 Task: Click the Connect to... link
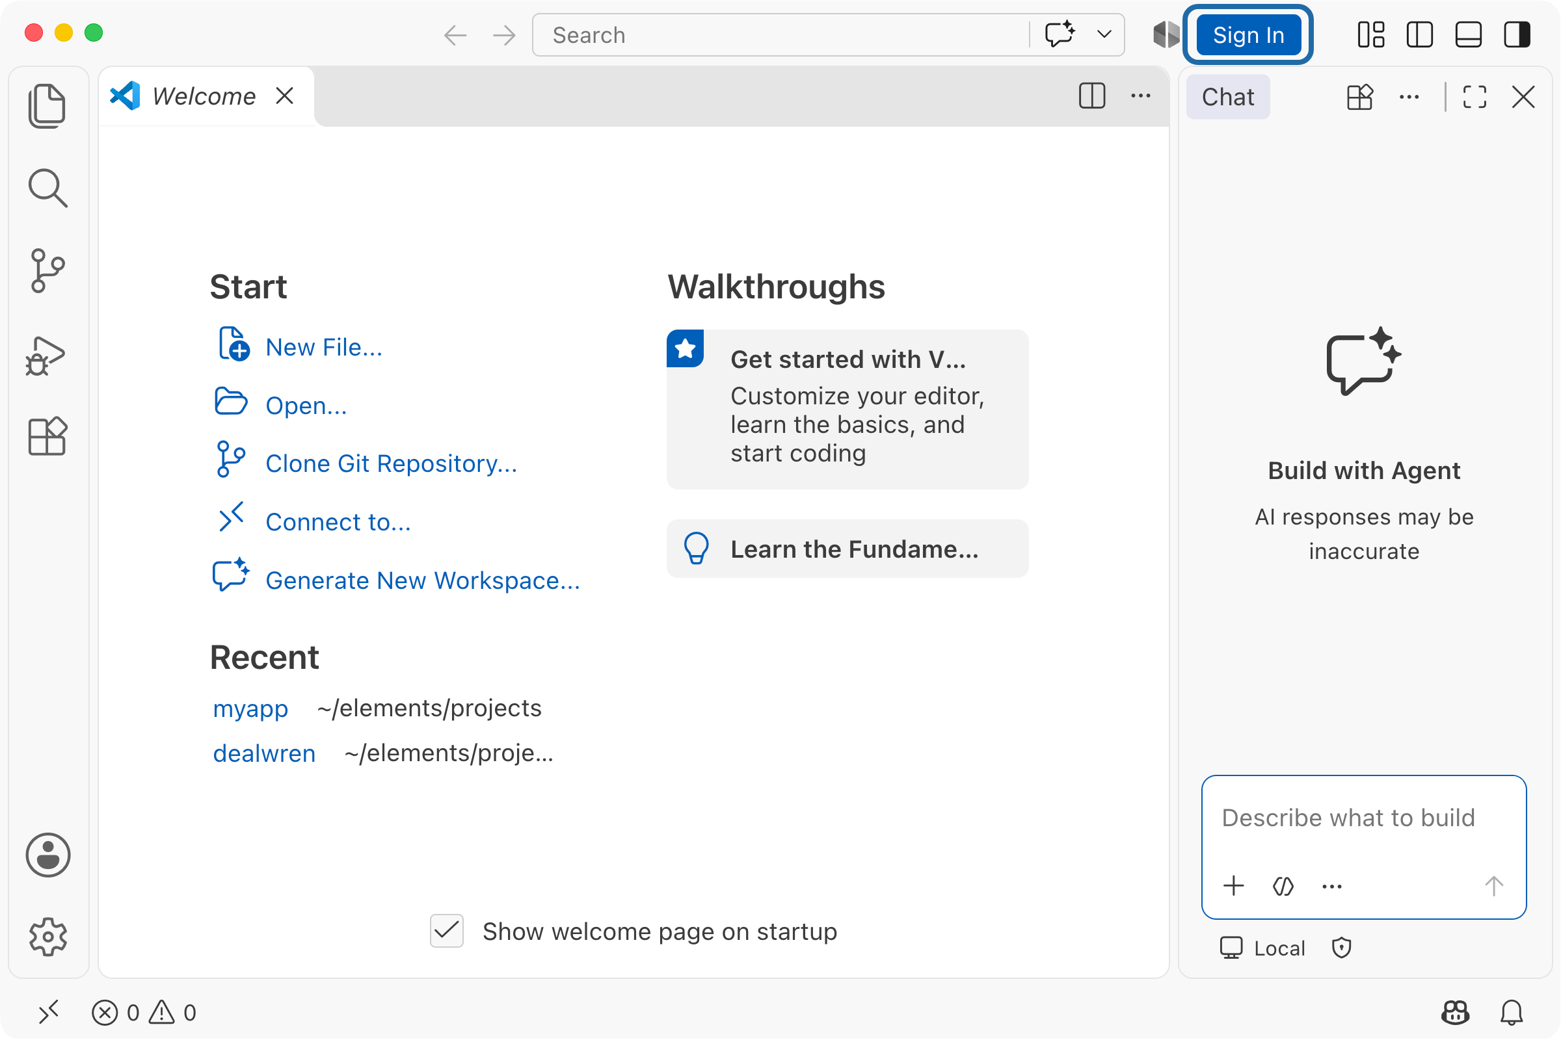point(338,522)
